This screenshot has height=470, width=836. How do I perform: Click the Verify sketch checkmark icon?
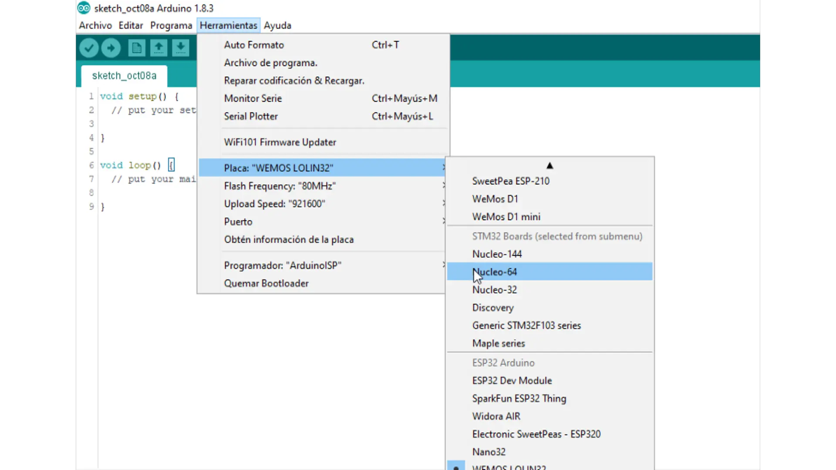[x=89, y=47]
